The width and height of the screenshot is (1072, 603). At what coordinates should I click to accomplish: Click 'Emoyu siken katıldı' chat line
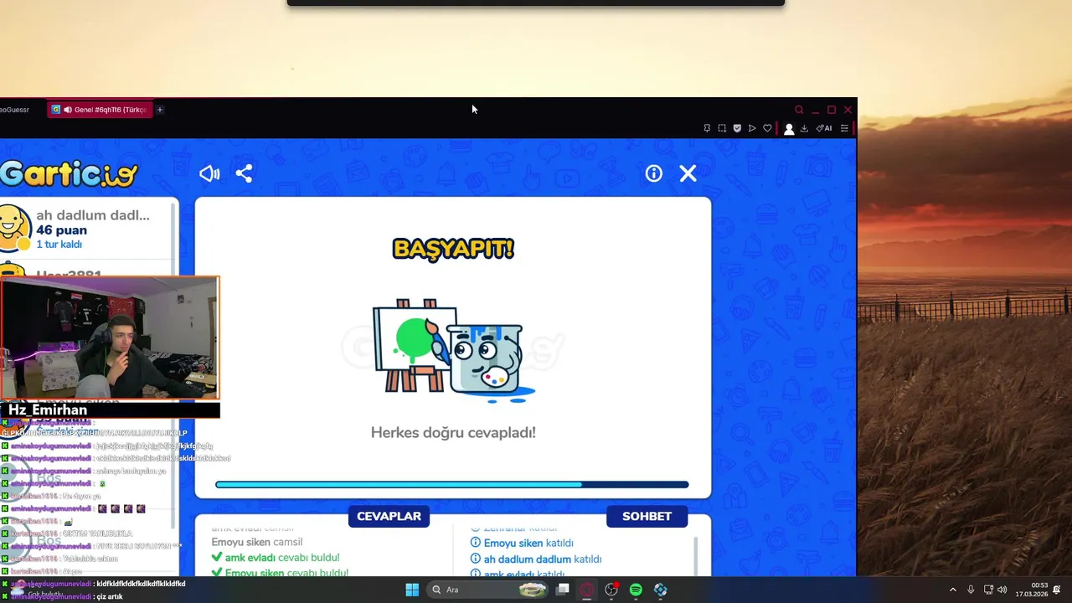click(522, 544)
